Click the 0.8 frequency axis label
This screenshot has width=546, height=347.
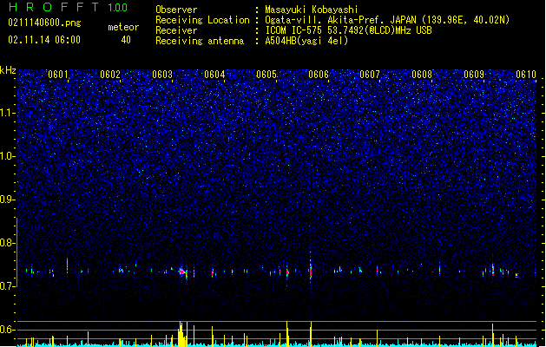pyautogui.click(x=7, y=243)
